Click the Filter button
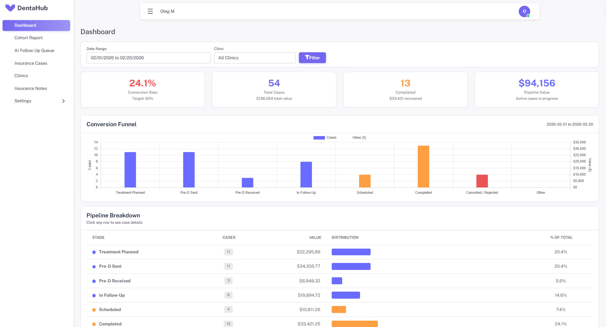The height and width of the screenshot is (327, 607). pyautogui.click(x=312, y=58)
